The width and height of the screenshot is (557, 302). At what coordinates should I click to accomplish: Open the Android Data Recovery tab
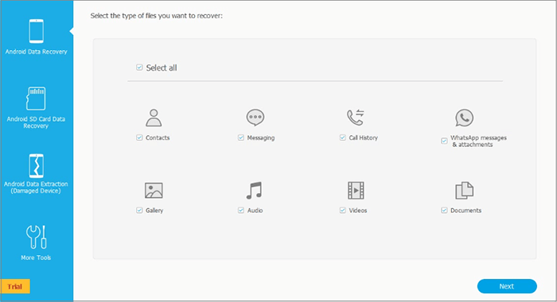(37, 37)
